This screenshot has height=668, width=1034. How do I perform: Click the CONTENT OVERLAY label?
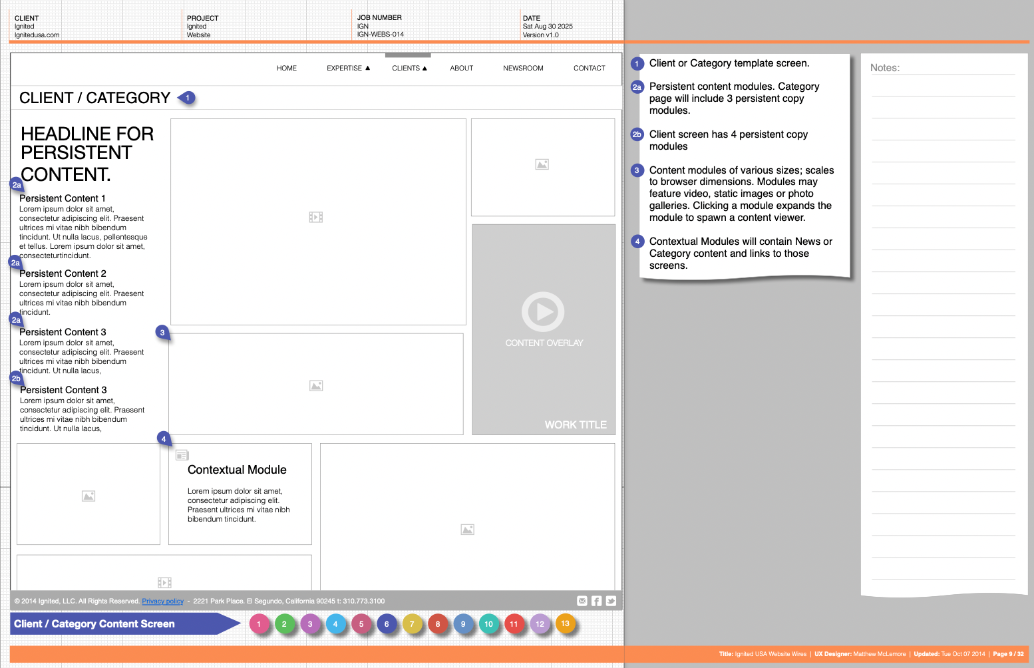click(544, 343)
